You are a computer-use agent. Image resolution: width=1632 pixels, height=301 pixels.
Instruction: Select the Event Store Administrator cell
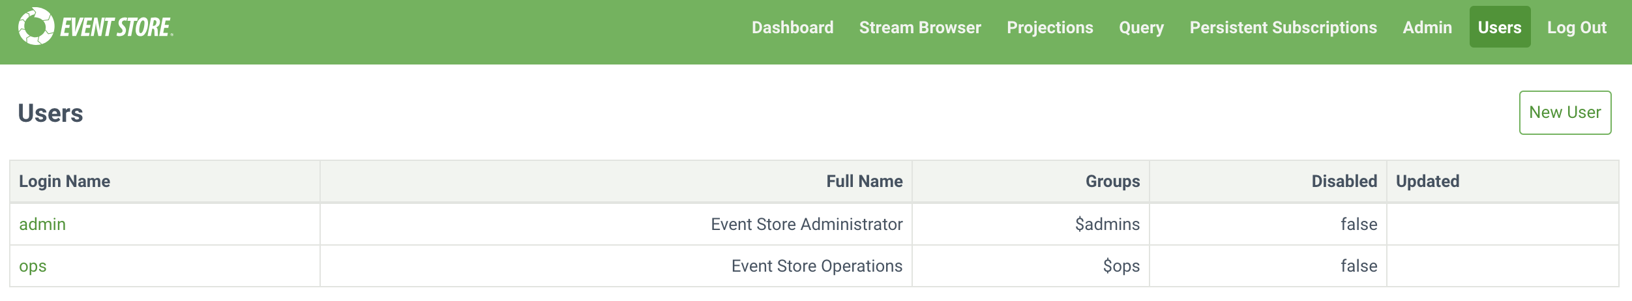[806, 224]
